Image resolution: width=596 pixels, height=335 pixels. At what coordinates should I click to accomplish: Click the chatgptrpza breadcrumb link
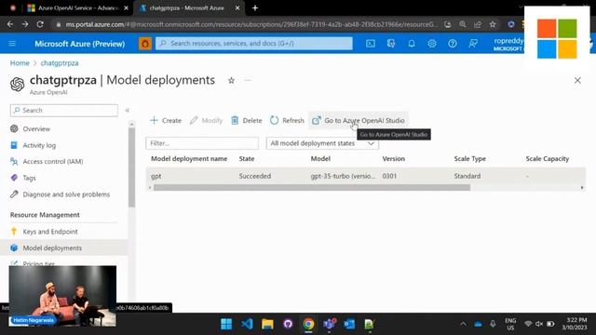(x=60, y=63)
